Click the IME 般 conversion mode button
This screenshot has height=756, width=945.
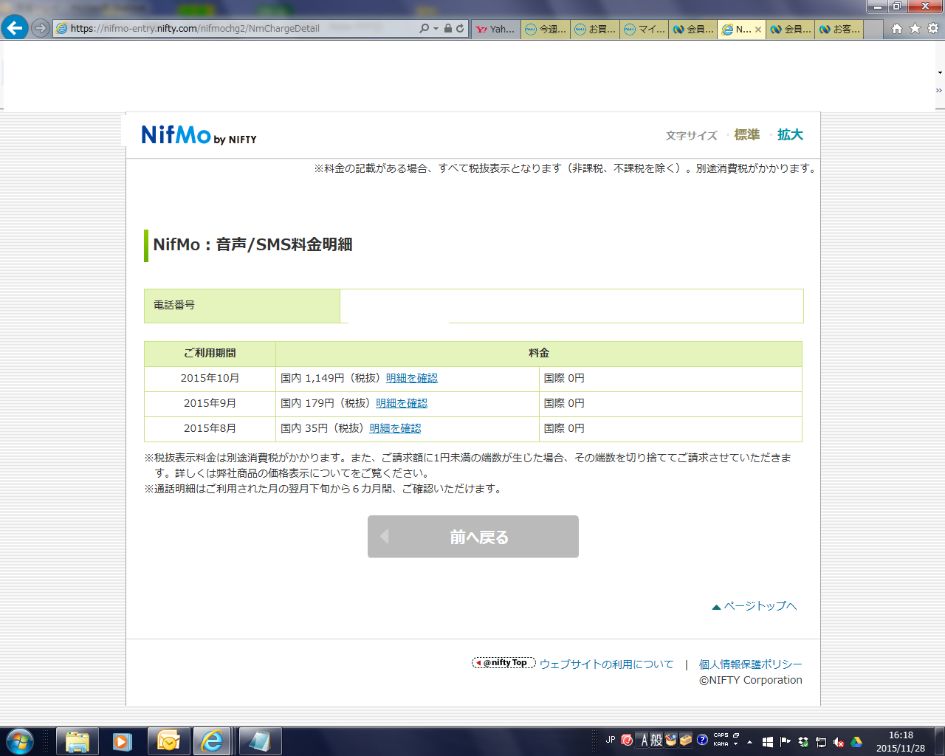[656, 740]
